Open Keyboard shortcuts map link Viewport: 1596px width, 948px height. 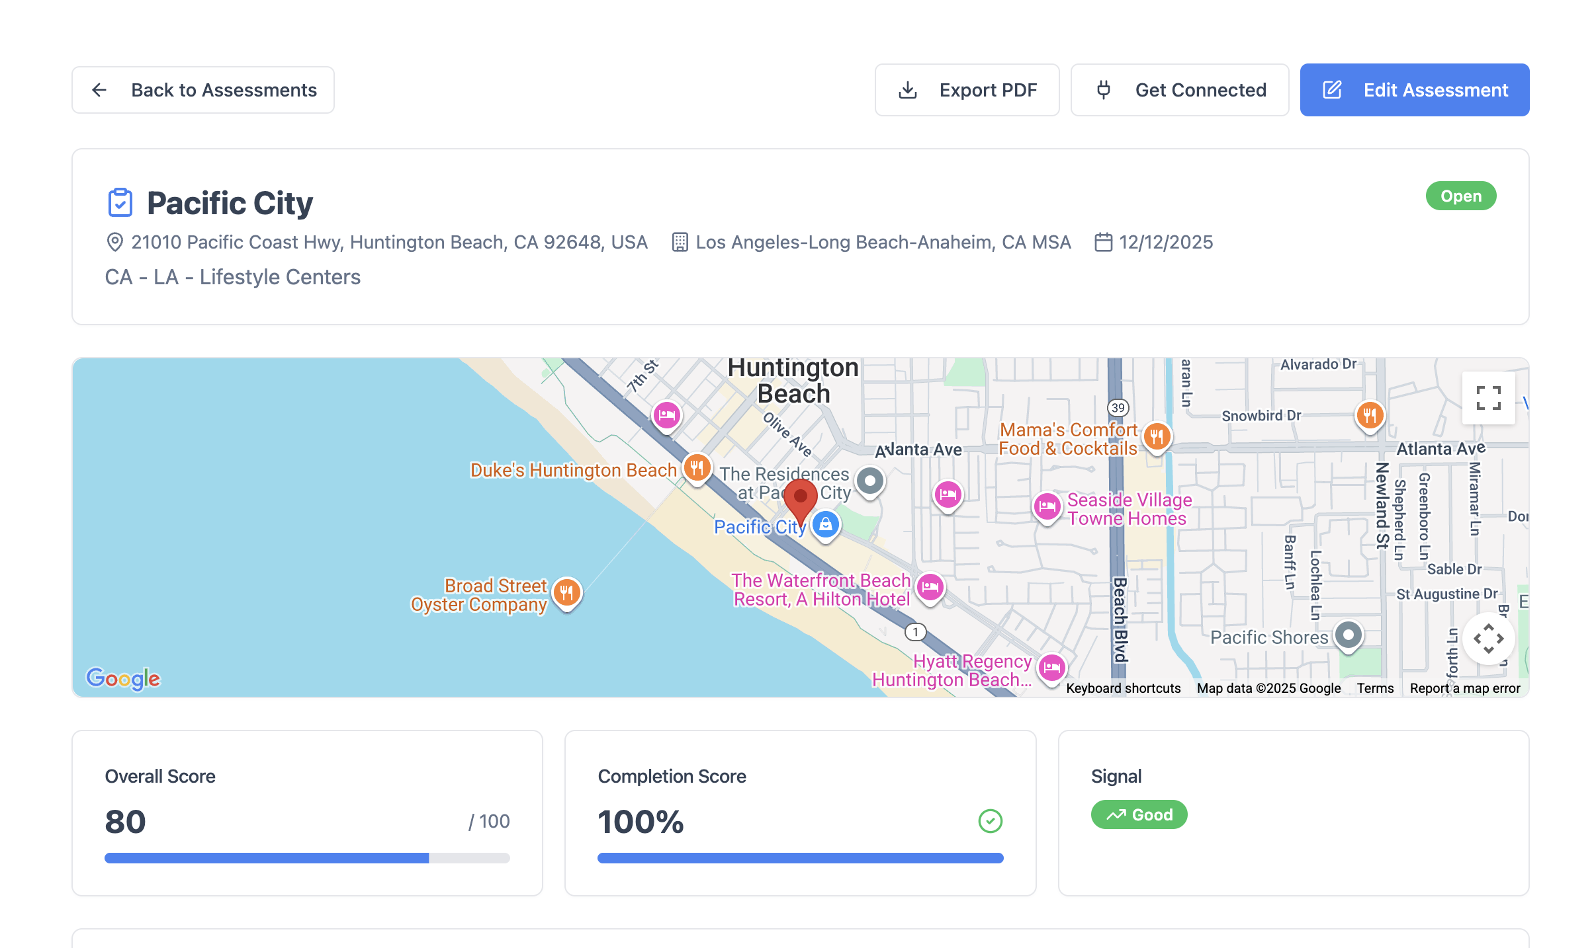tap(1123, 688)
